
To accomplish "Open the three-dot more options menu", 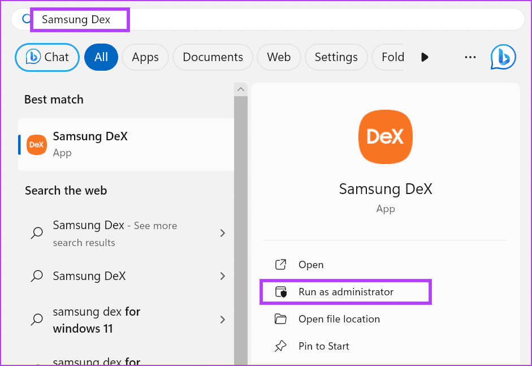I will pos(470,57).
